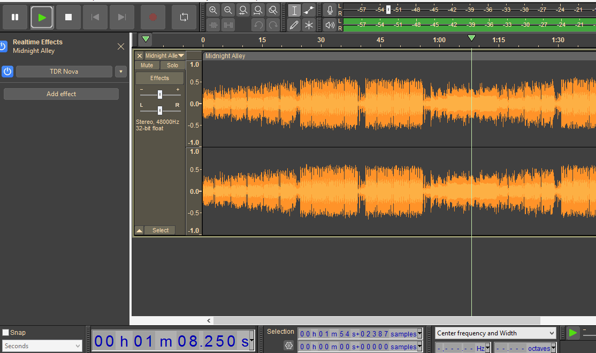The width and height of the screenshot is (596, 353).
Task: Stop playback with the Stop button
Action: 68,17
